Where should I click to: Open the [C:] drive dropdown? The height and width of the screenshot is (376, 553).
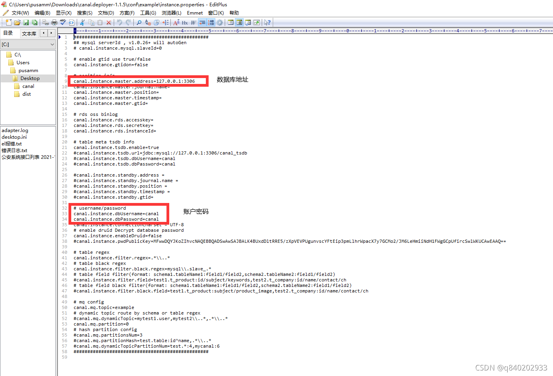tap(52, 44)
